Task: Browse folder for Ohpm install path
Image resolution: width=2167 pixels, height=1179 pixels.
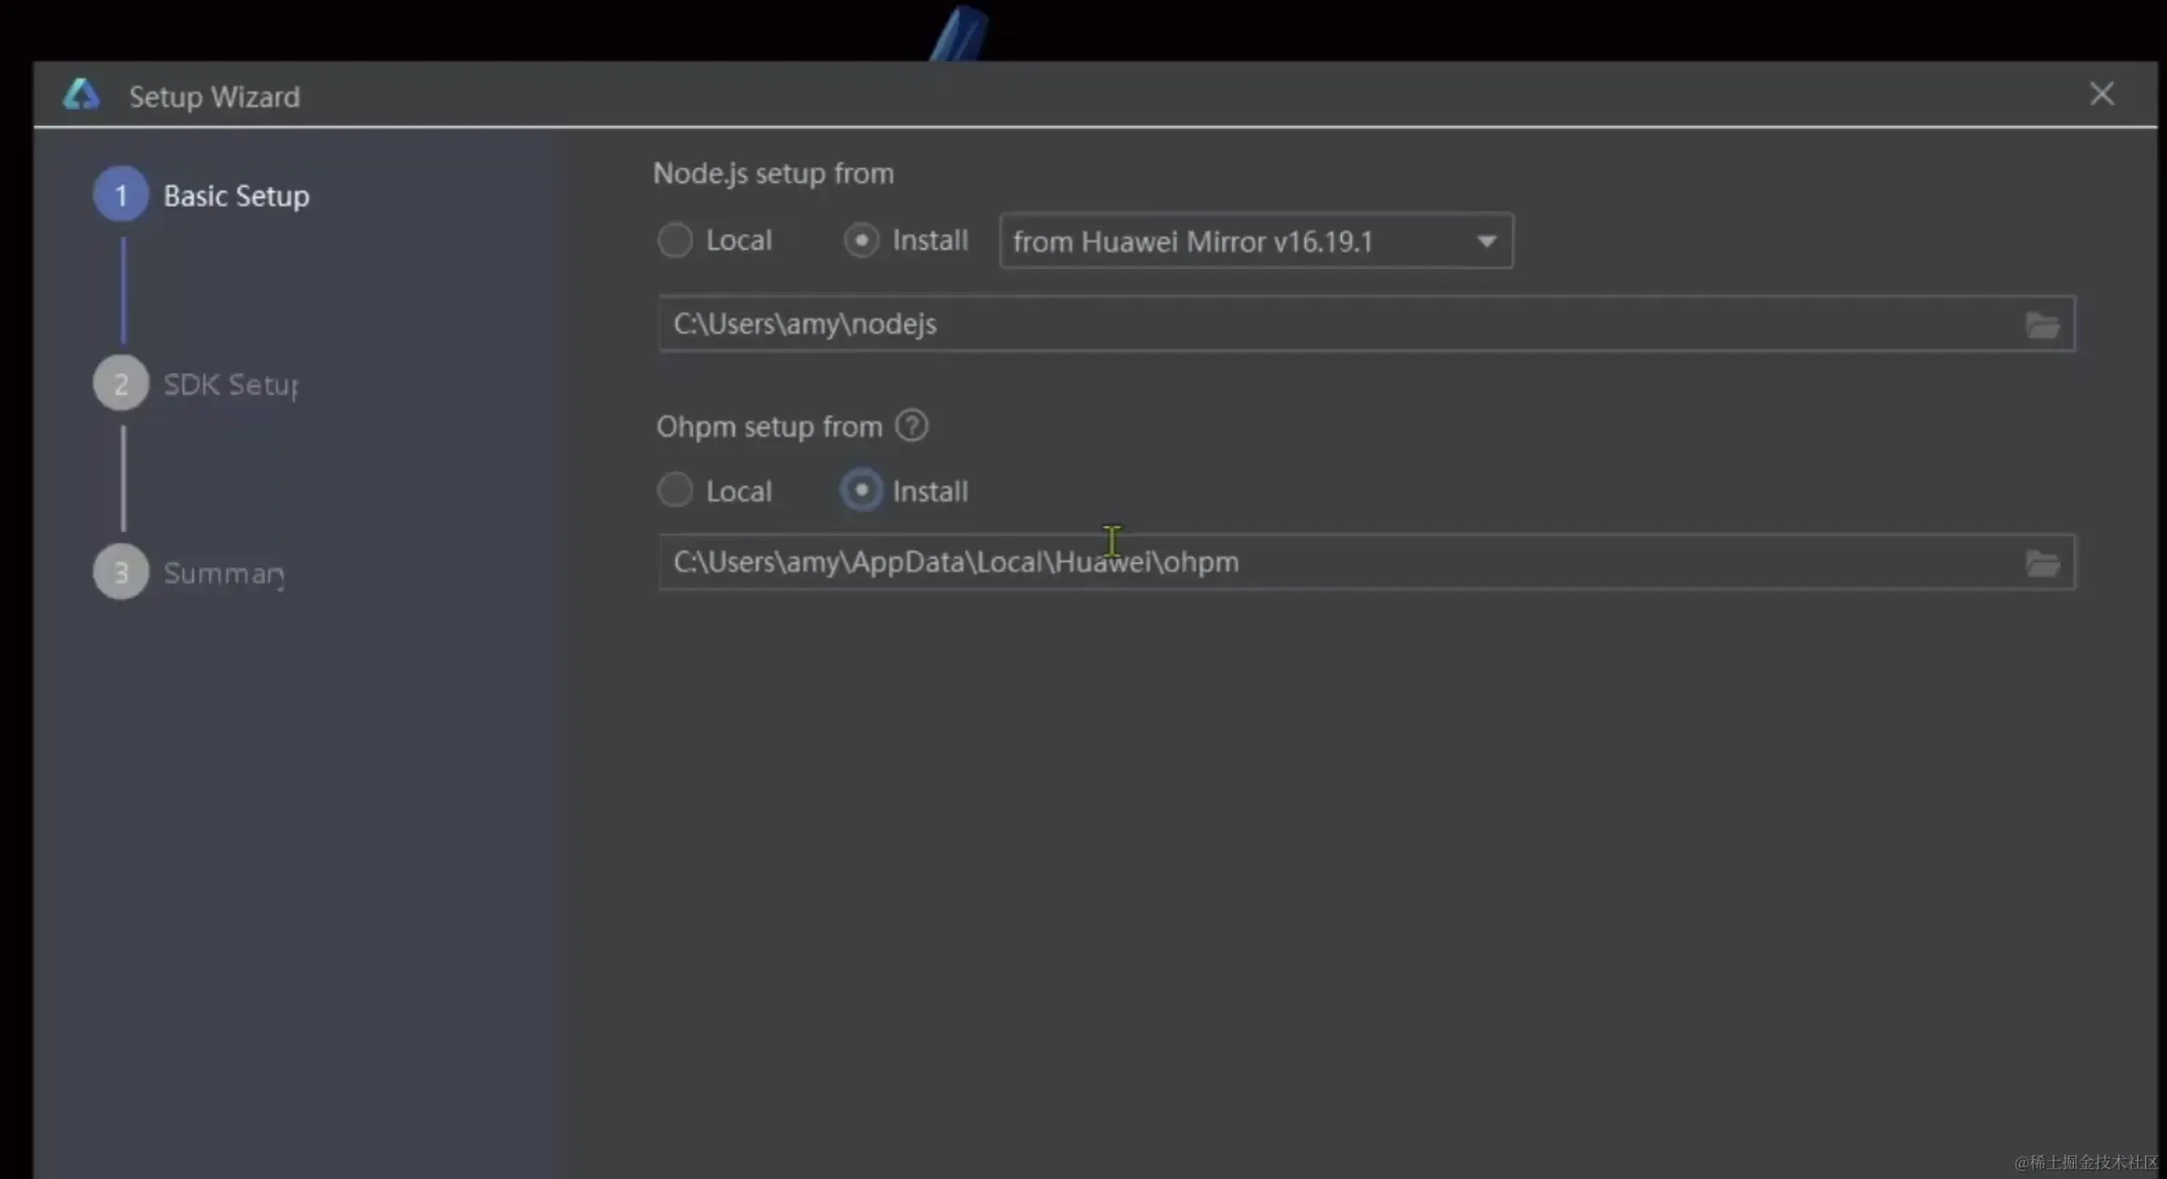Action: 2042,563
